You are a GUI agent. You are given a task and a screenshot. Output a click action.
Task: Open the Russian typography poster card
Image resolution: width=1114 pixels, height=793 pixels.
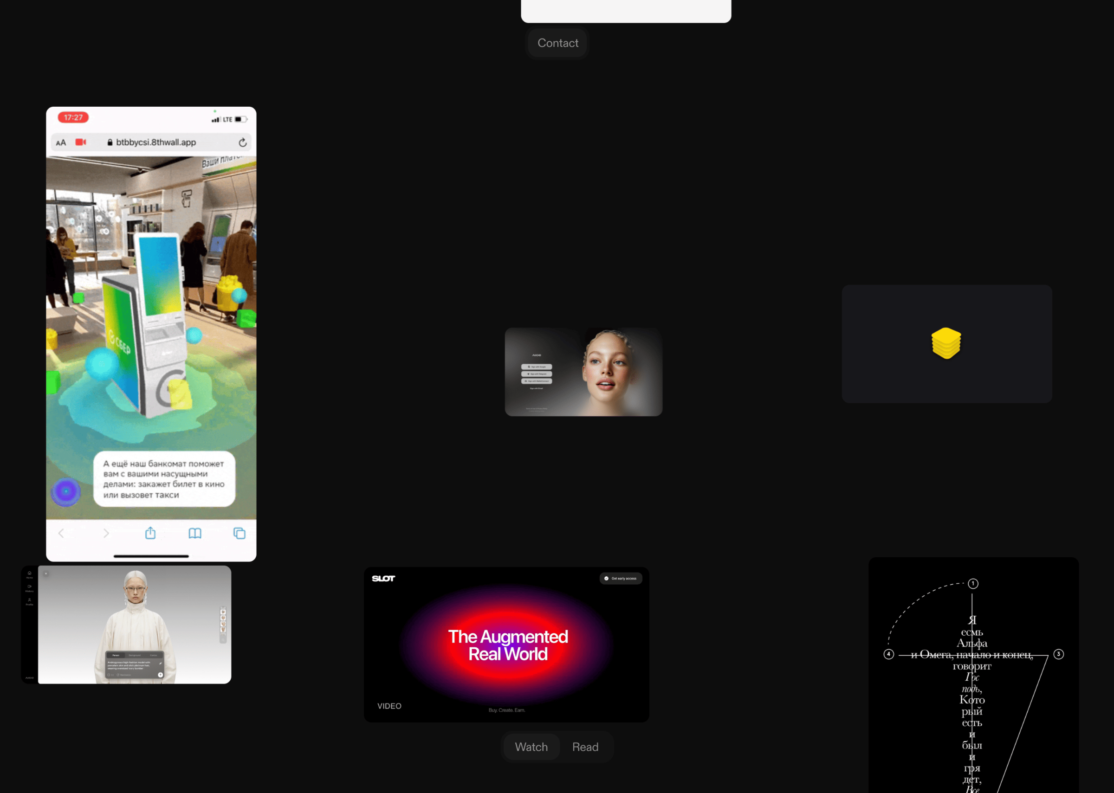click(973, 675)
